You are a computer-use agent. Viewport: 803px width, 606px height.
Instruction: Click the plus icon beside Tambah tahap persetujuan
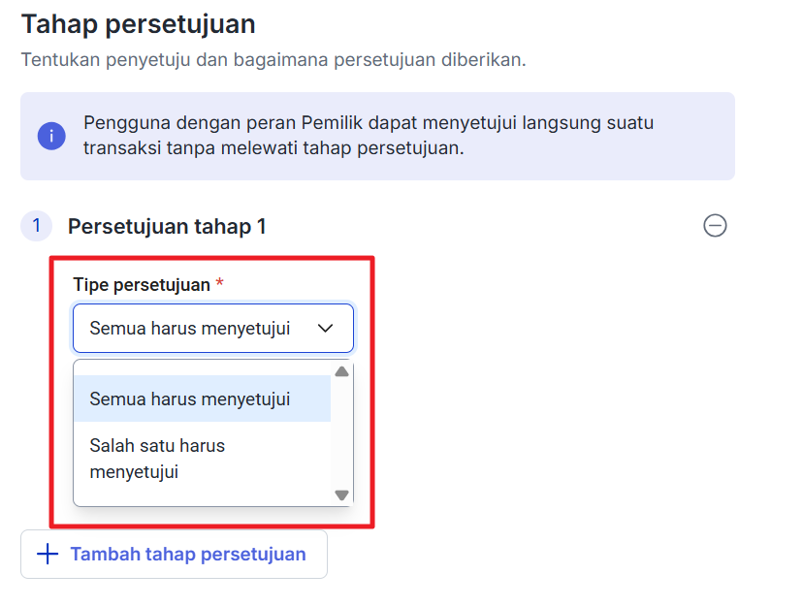(x=47, y=555)
